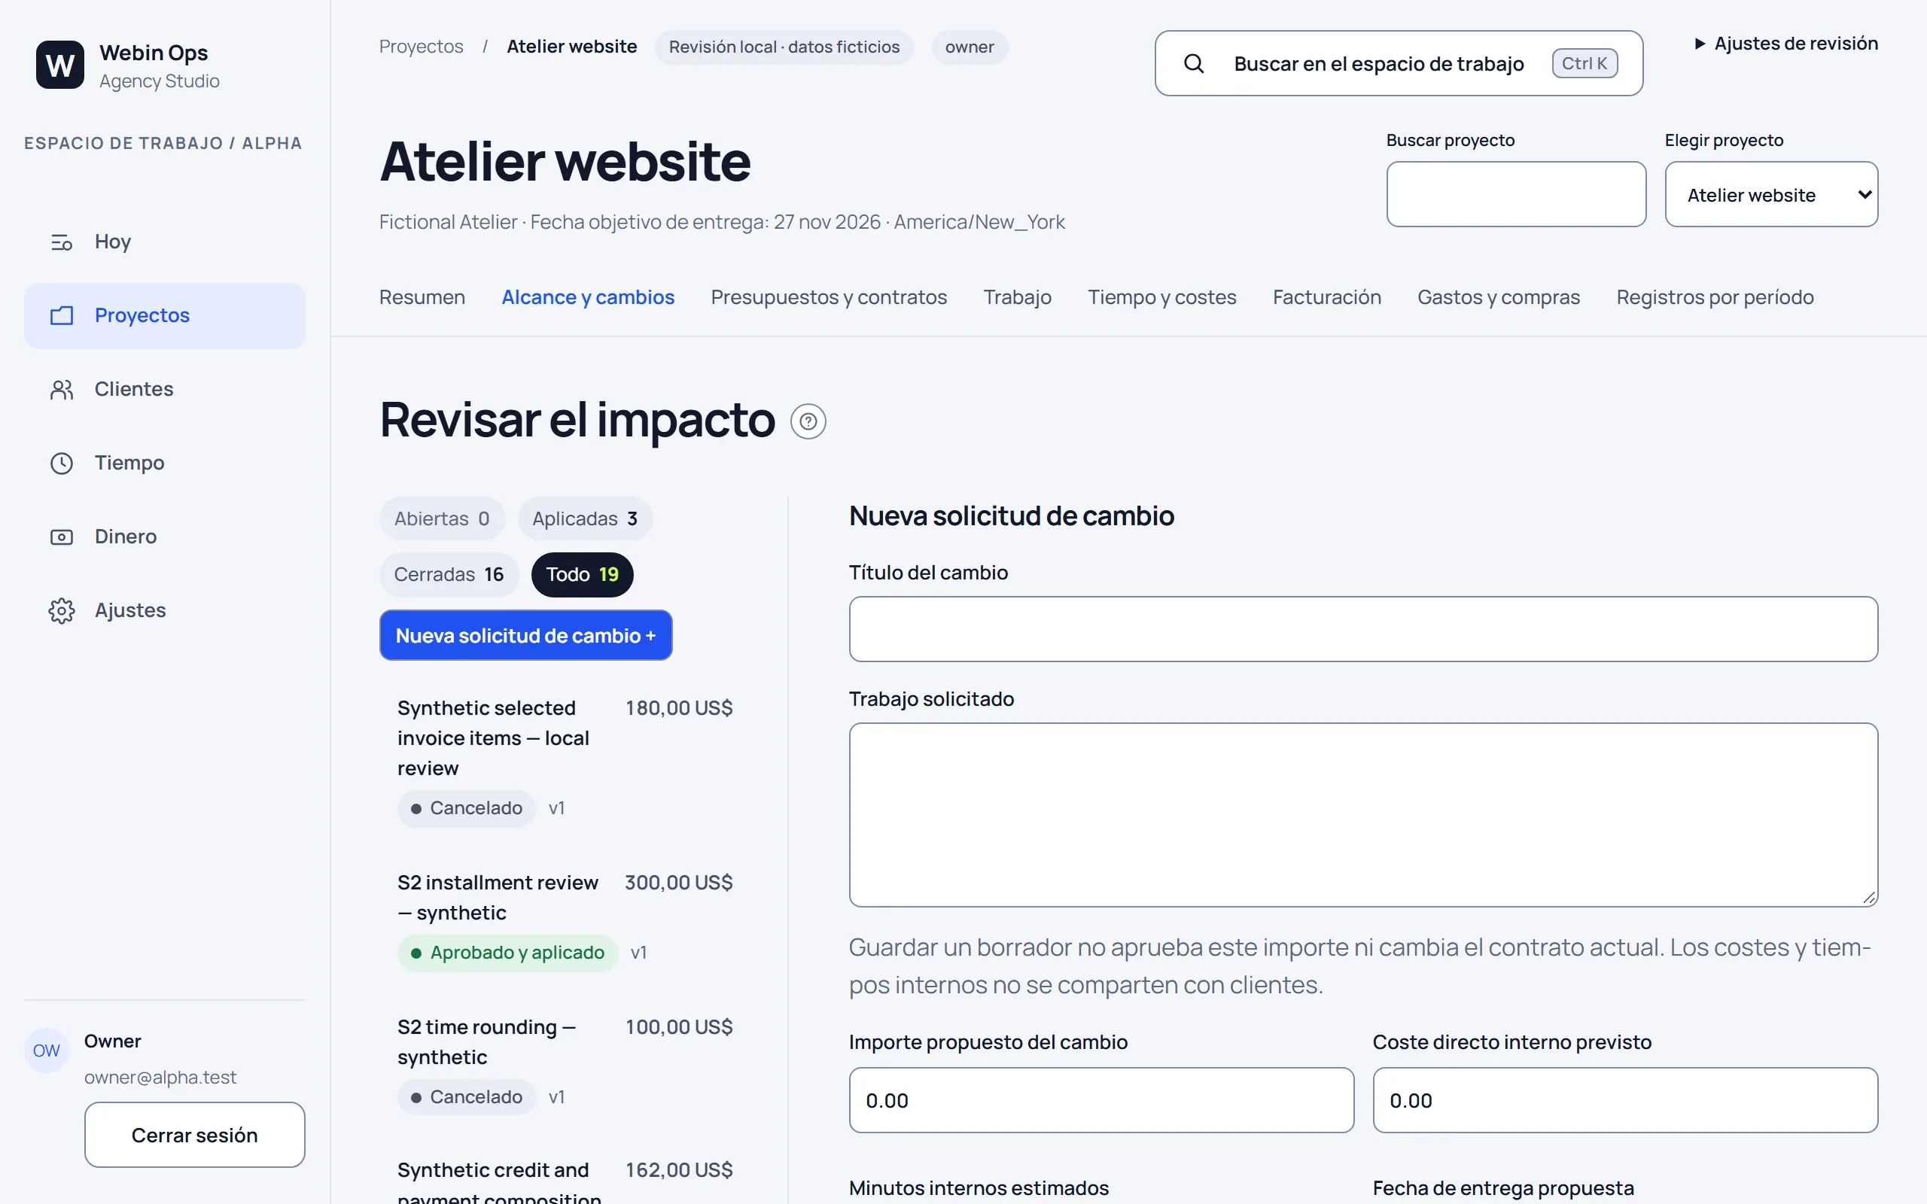Click the Hoy sidebar icon
This screenshot has width=1927, height=1204.
61,242
